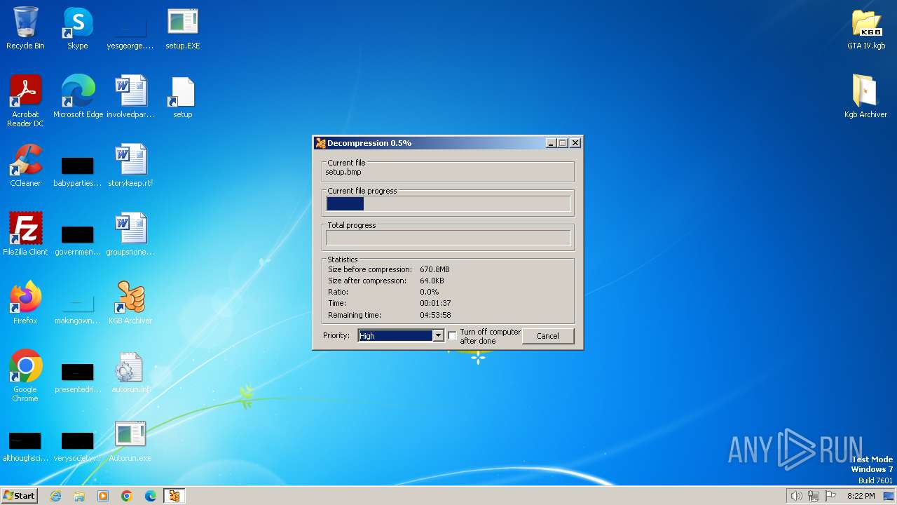This screenshot has height=505, width=897.
Task: Select the autorun.inf file icon
Action: (130, 372)
